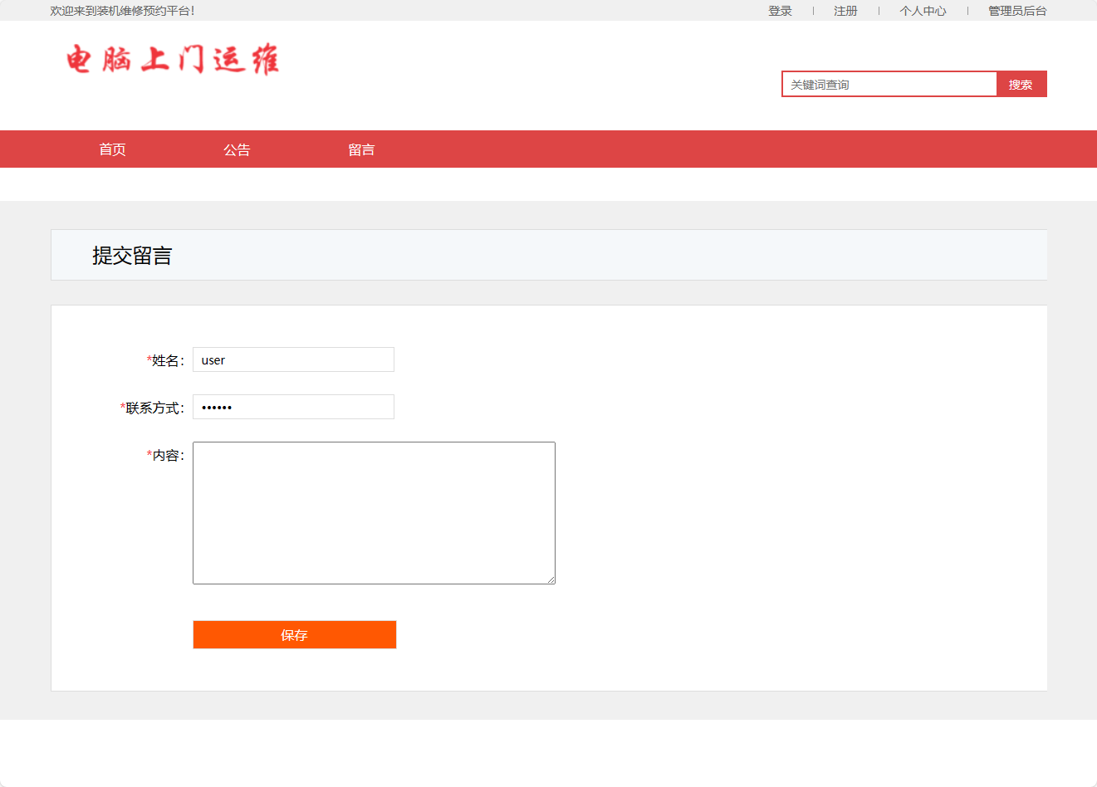
Task: Click the welcome text 欢迎来到装机维修预约平台
Action: [x=122, y=10]
